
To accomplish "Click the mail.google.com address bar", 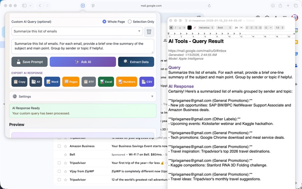I will 151,6.
